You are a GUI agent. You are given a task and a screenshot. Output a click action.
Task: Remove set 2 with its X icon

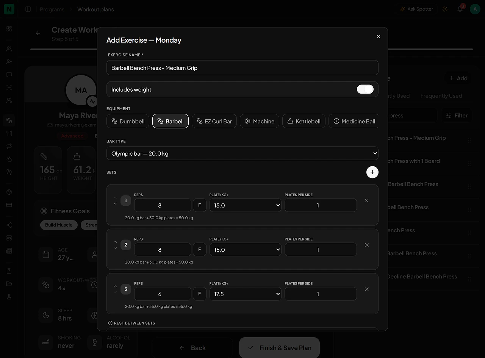[x=367, y=245]
